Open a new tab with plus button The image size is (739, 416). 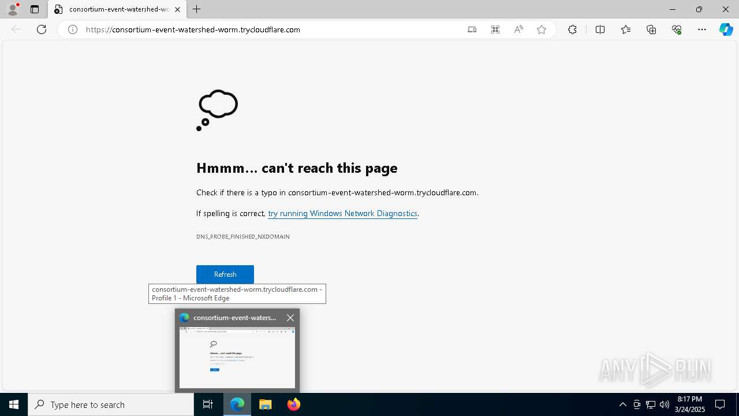pos(197,9)
